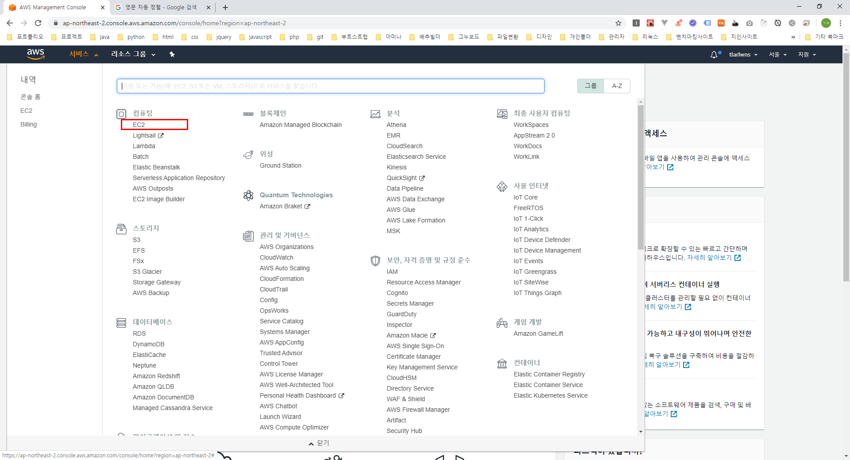Click the 컴퓨팅 category chip icon

coord(121,114)
